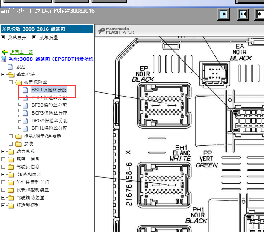Expand the 舒适和便利 folder
This screenshot has width=264, height=232.
[x=3, y=205]
